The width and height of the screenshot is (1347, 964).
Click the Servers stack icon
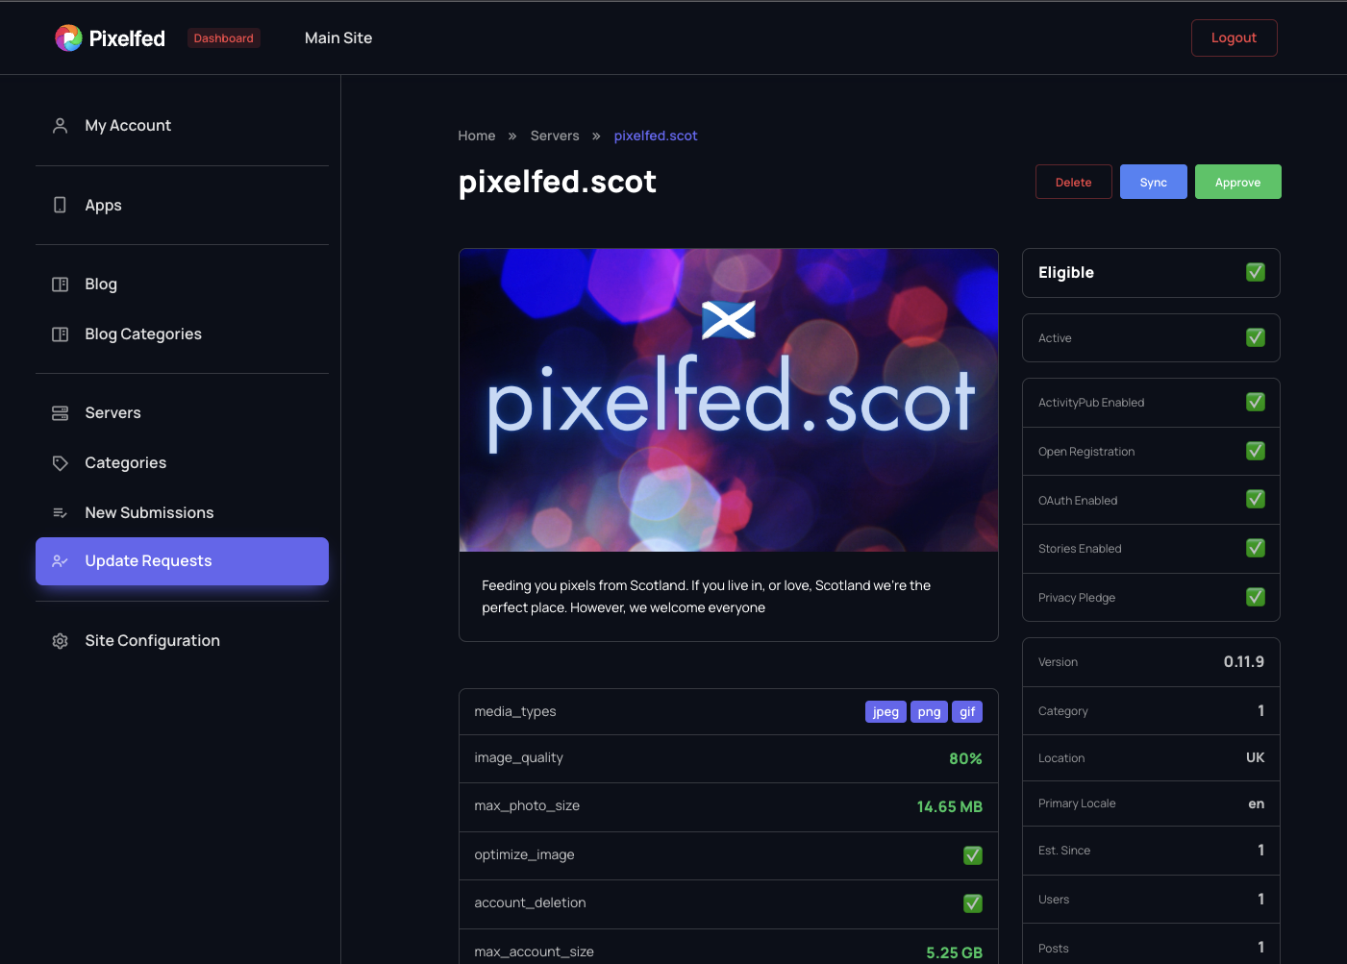click(x=60, y=413)
